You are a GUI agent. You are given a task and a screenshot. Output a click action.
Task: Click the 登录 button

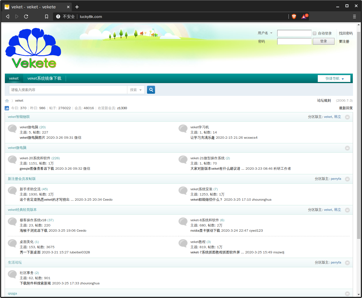coord(324,41)
